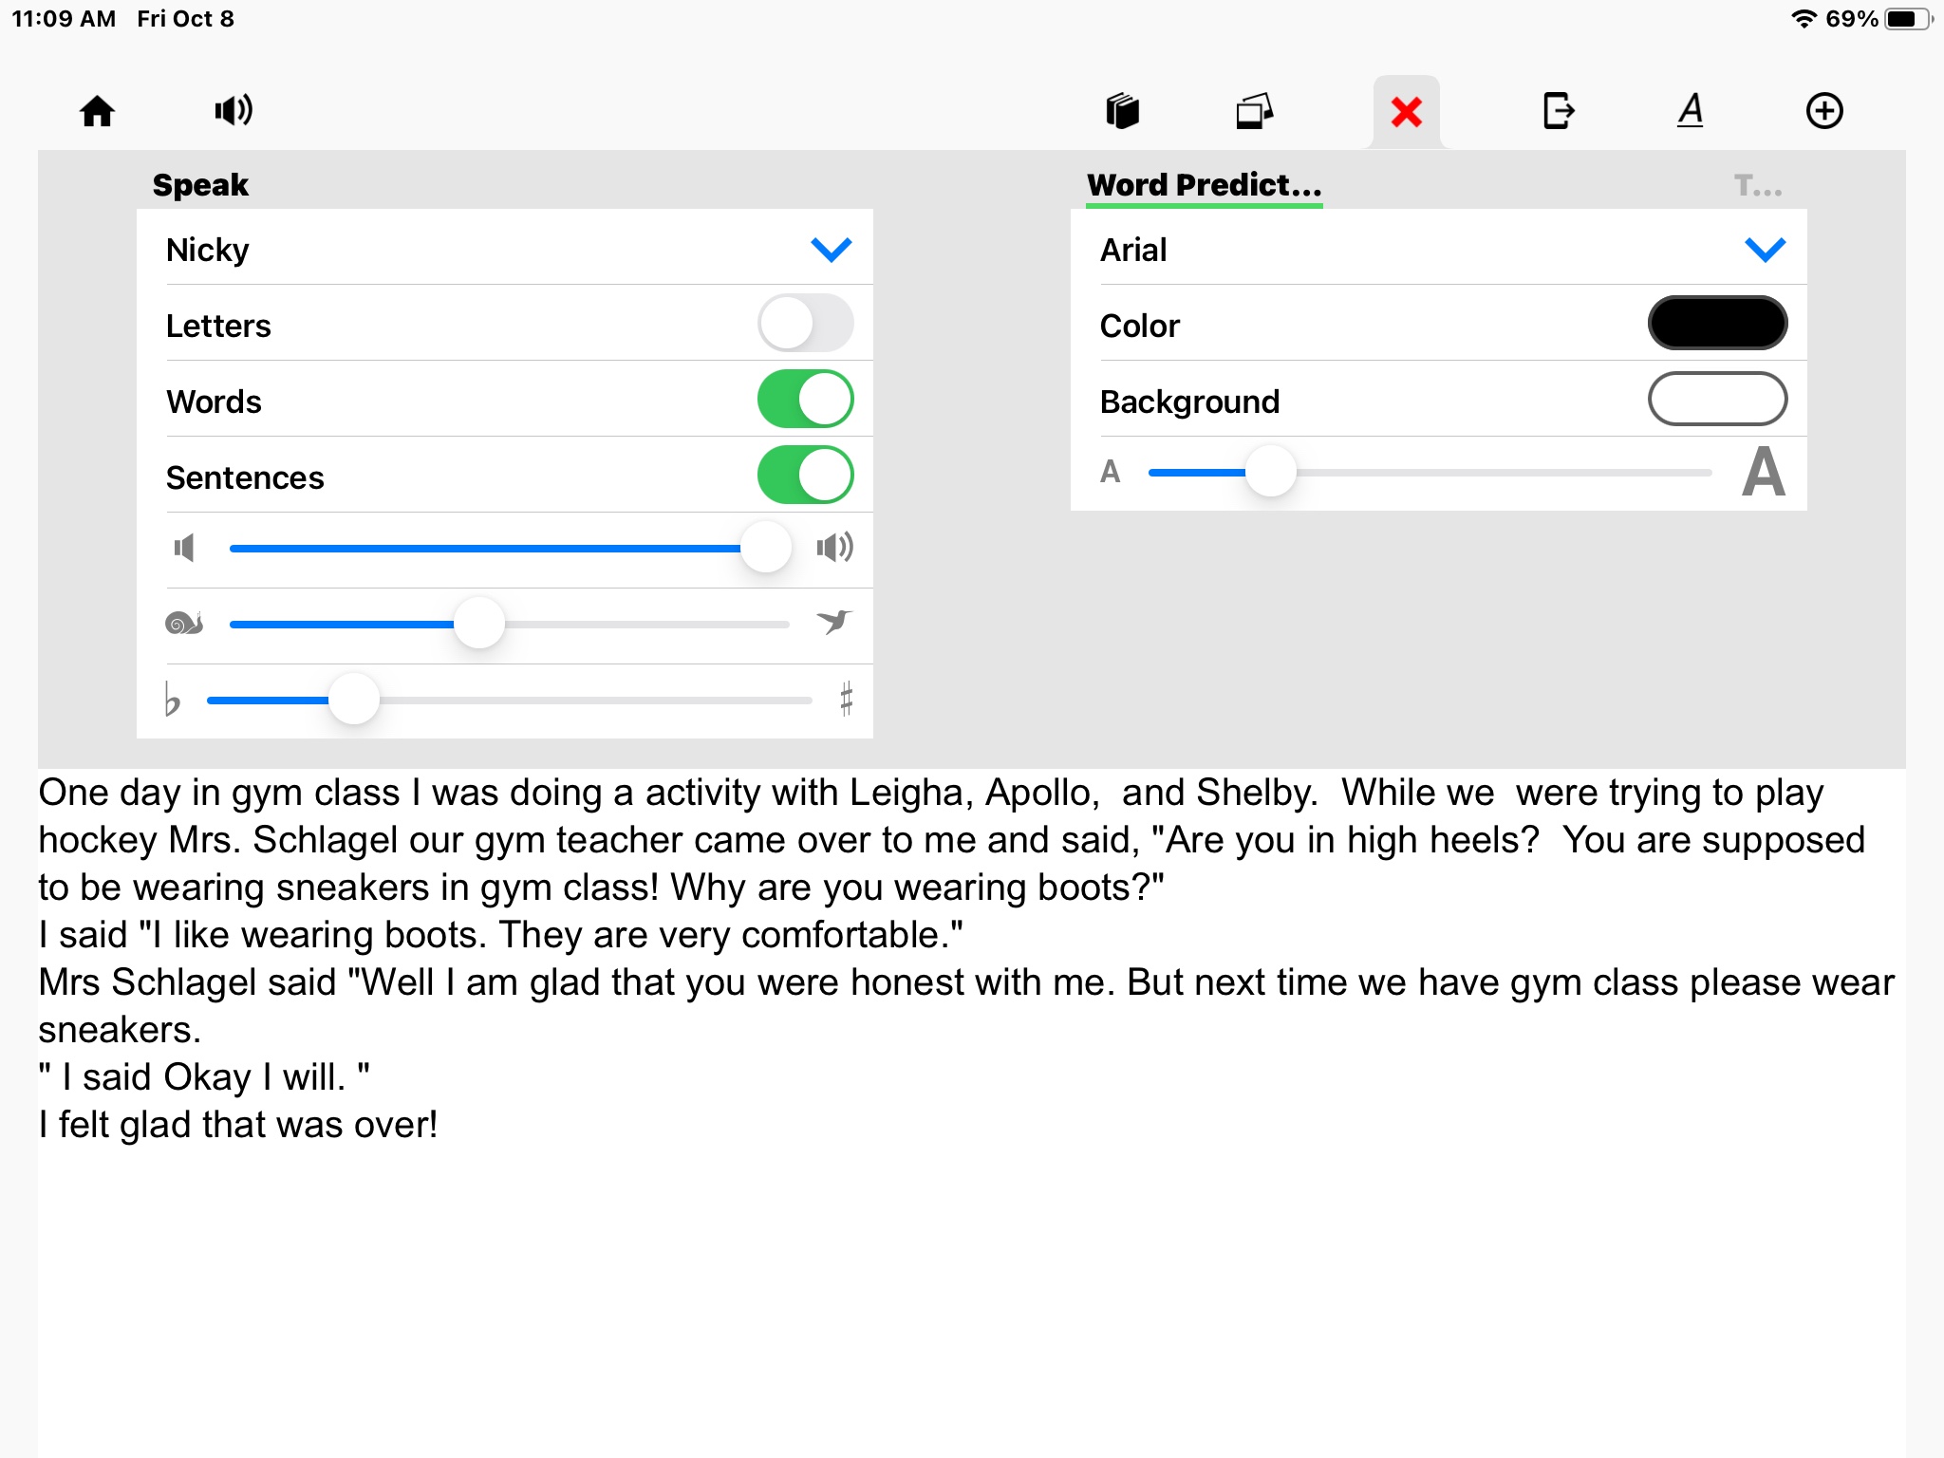Select the Word Predict tab
Image resolution: width=1944 pixels, height=1458 pixels.
click(x=1204, y=185)
